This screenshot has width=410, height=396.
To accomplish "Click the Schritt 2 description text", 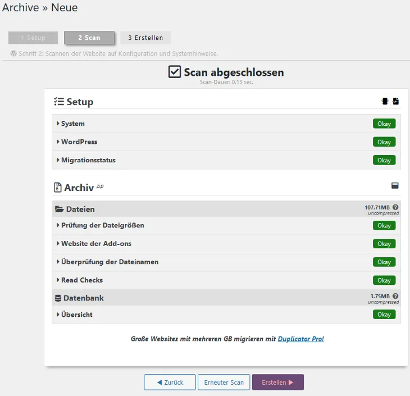I will (118, 53).
